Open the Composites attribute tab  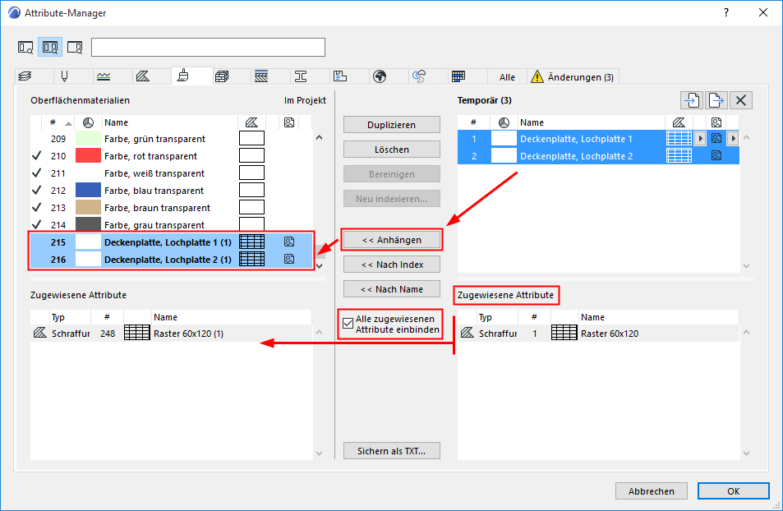pos(261,76)
